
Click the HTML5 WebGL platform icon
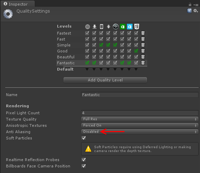click(x=137, y=27)
